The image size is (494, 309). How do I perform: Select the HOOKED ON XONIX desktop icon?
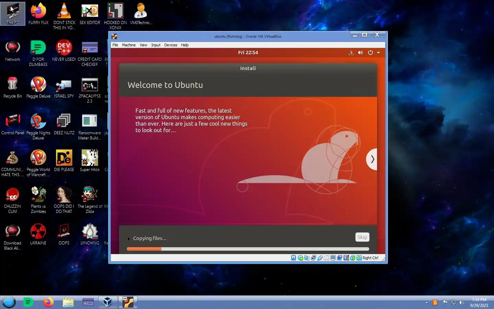click(x=115, y=16)
